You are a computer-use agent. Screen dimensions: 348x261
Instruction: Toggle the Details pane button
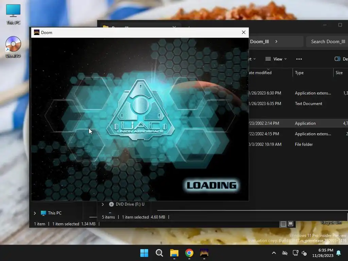[x=341, y=59]
